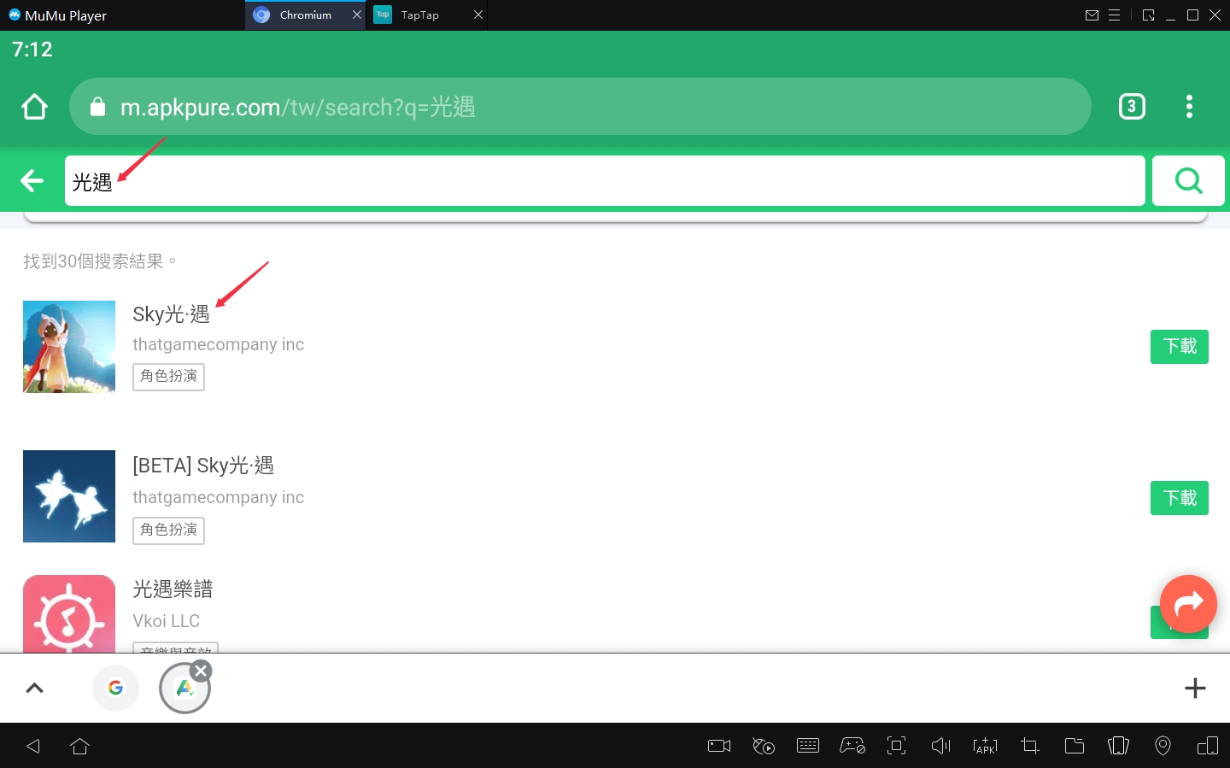Tap the Android home button in bottom bar
The image size is (1230, 768).
coord(80,746)
